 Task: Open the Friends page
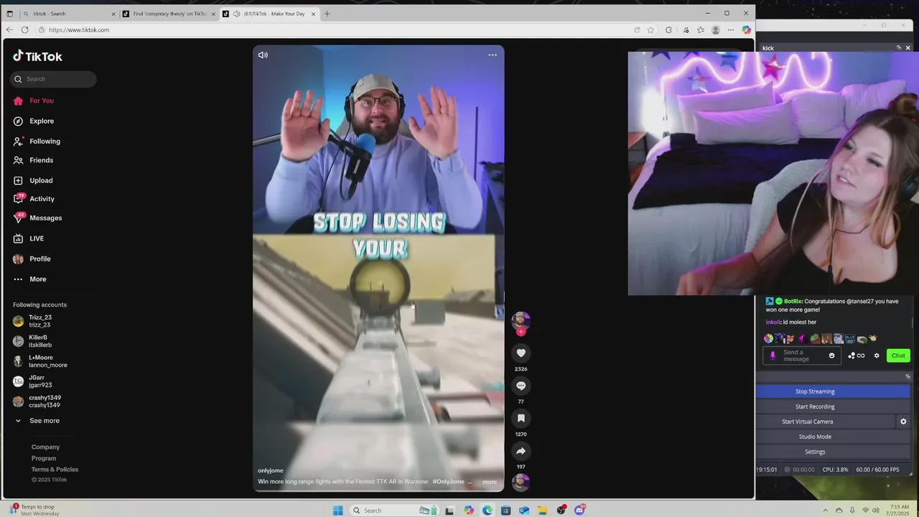pos(41,160)
